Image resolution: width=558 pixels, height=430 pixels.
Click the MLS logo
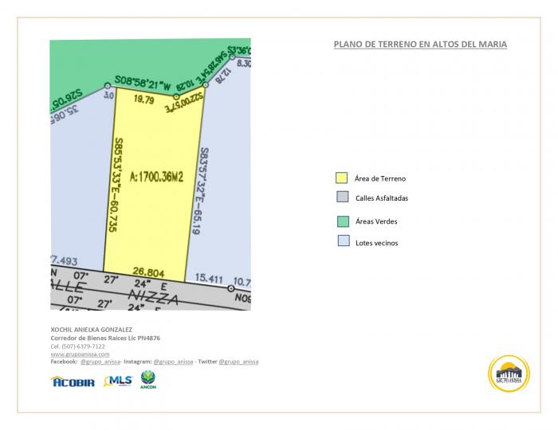pos(117,381)
